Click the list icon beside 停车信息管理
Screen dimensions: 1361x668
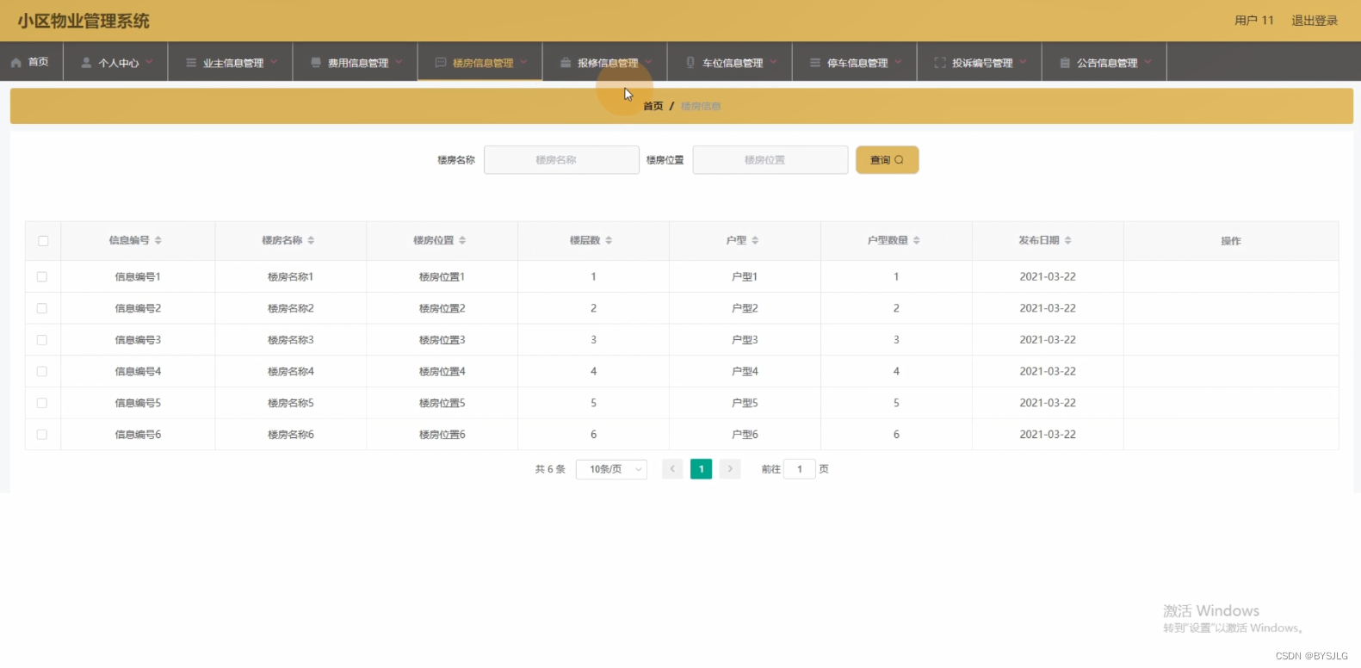coord(815,63)
